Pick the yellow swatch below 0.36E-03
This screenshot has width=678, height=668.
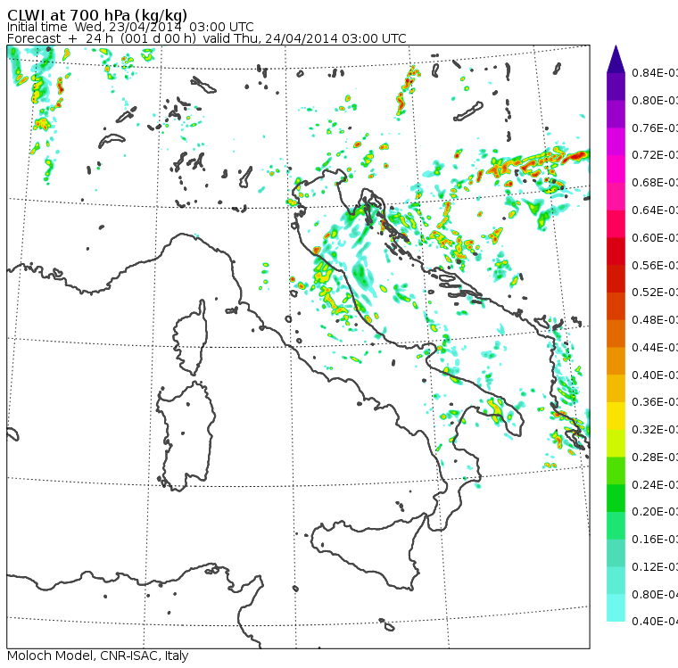pyautogui.click(x=616, y=416)
